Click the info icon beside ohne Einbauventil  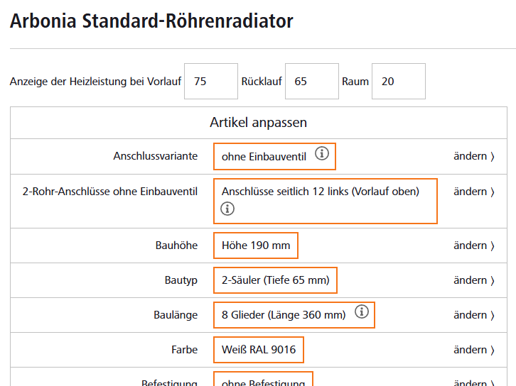(x=322, y=153)
